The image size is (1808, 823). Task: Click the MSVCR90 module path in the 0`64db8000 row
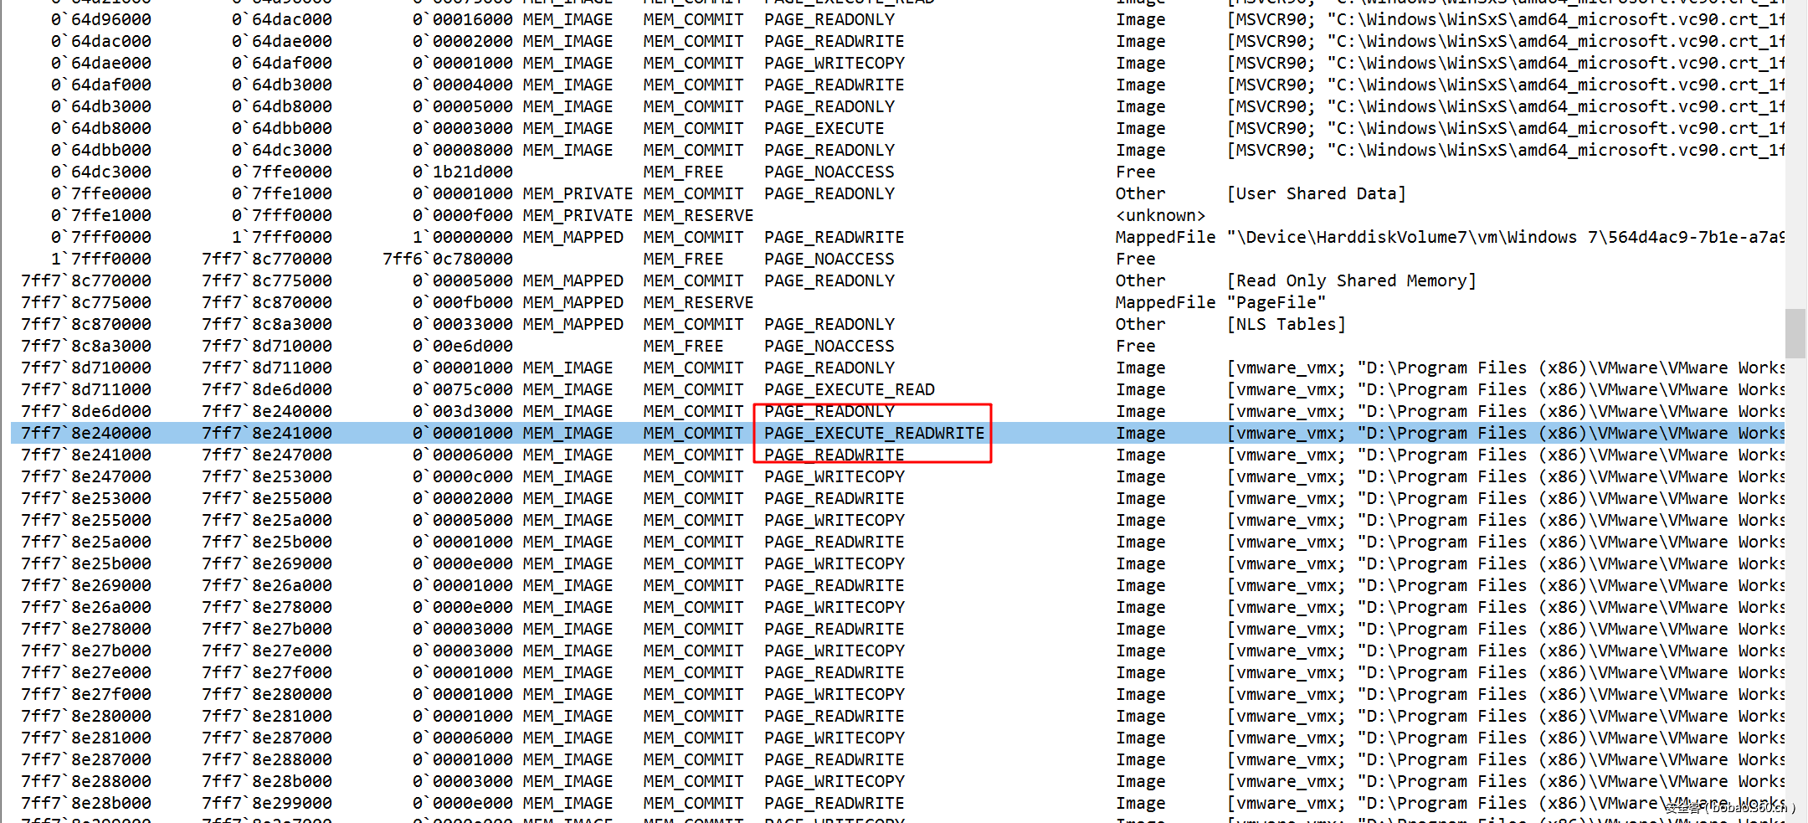point(1505,128)
